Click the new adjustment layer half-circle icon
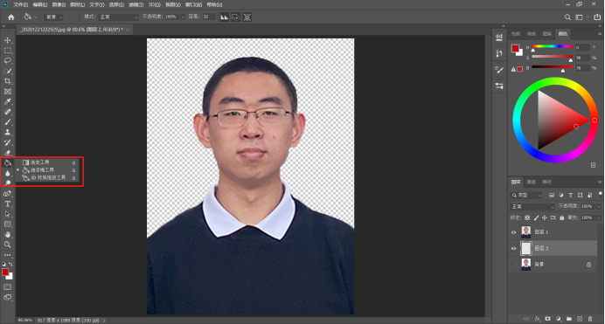Viewport: 605px width, 324px height. 559,319
